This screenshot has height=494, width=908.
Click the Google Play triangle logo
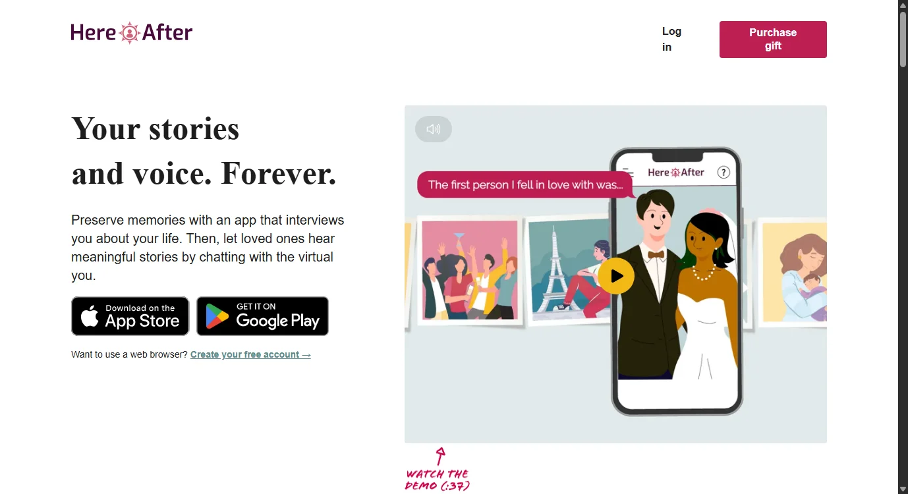[217, 317]
